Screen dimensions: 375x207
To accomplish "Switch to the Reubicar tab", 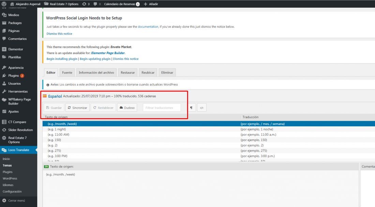I will click(x=148, y=73).
